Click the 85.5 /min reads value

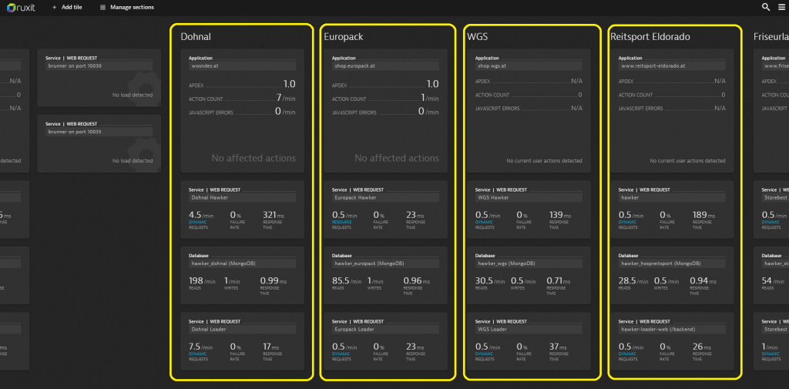[x=347, y=281]
